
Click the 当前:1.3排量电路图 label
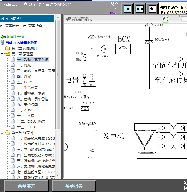[x=21, y=43]
